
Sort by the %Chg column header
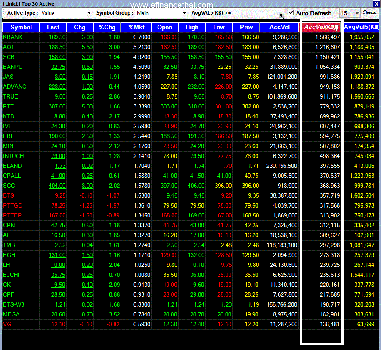pos(107,27)
